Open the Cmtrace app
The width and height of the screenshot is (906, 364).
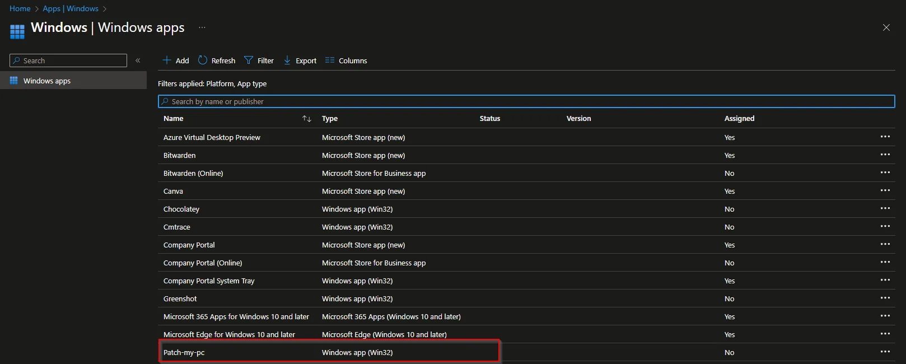[177, 227]
